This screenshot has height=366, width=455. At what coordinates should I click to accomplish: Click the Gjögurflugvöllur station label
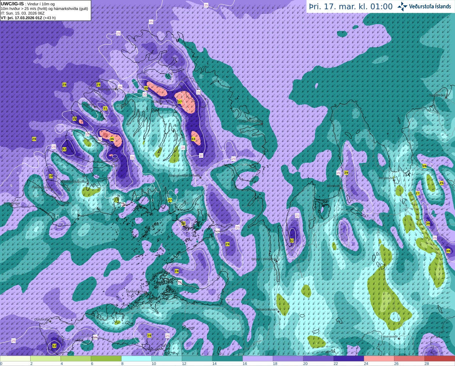(250, 121)
